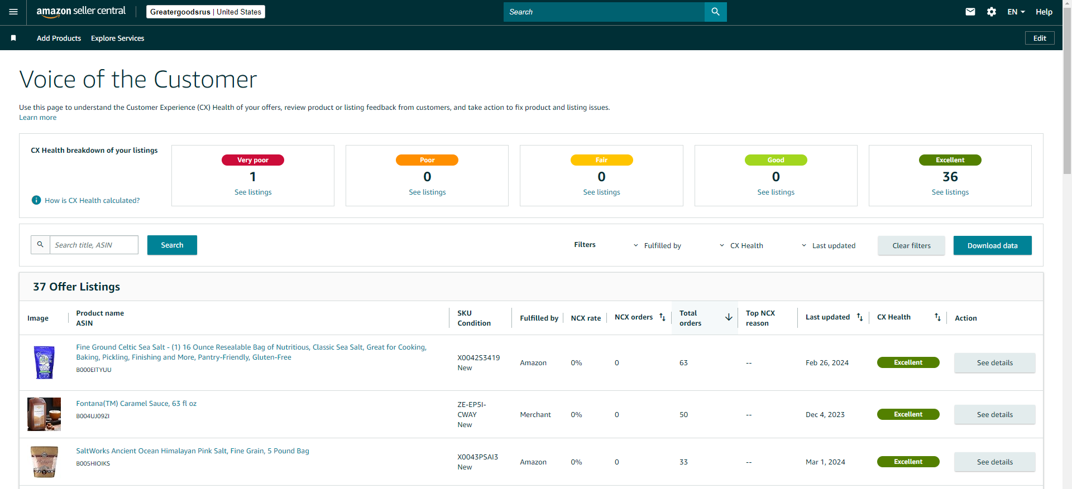Open the messages envelope icon
This screenshot has width=1072, height=489.
tap(970, 12)
